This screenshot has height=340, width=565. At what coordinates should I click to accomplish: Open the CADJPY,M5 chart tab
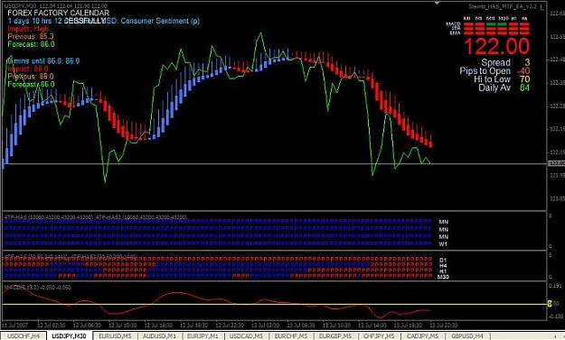[423, 336]
